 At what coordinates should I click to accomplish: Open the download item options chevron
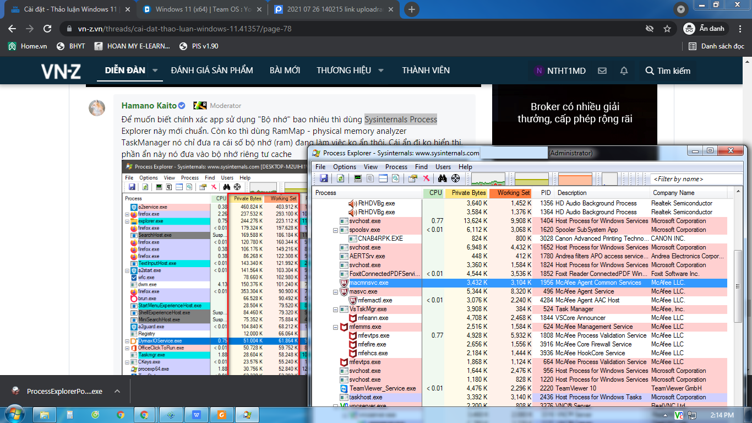(117, 391)
